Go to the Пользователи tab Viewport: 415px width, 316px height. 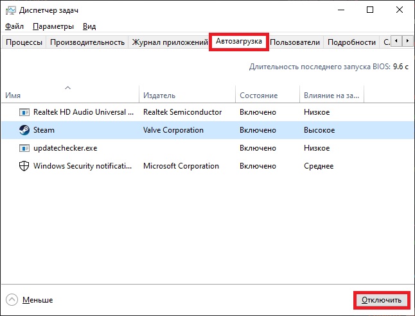coord(295,42)
